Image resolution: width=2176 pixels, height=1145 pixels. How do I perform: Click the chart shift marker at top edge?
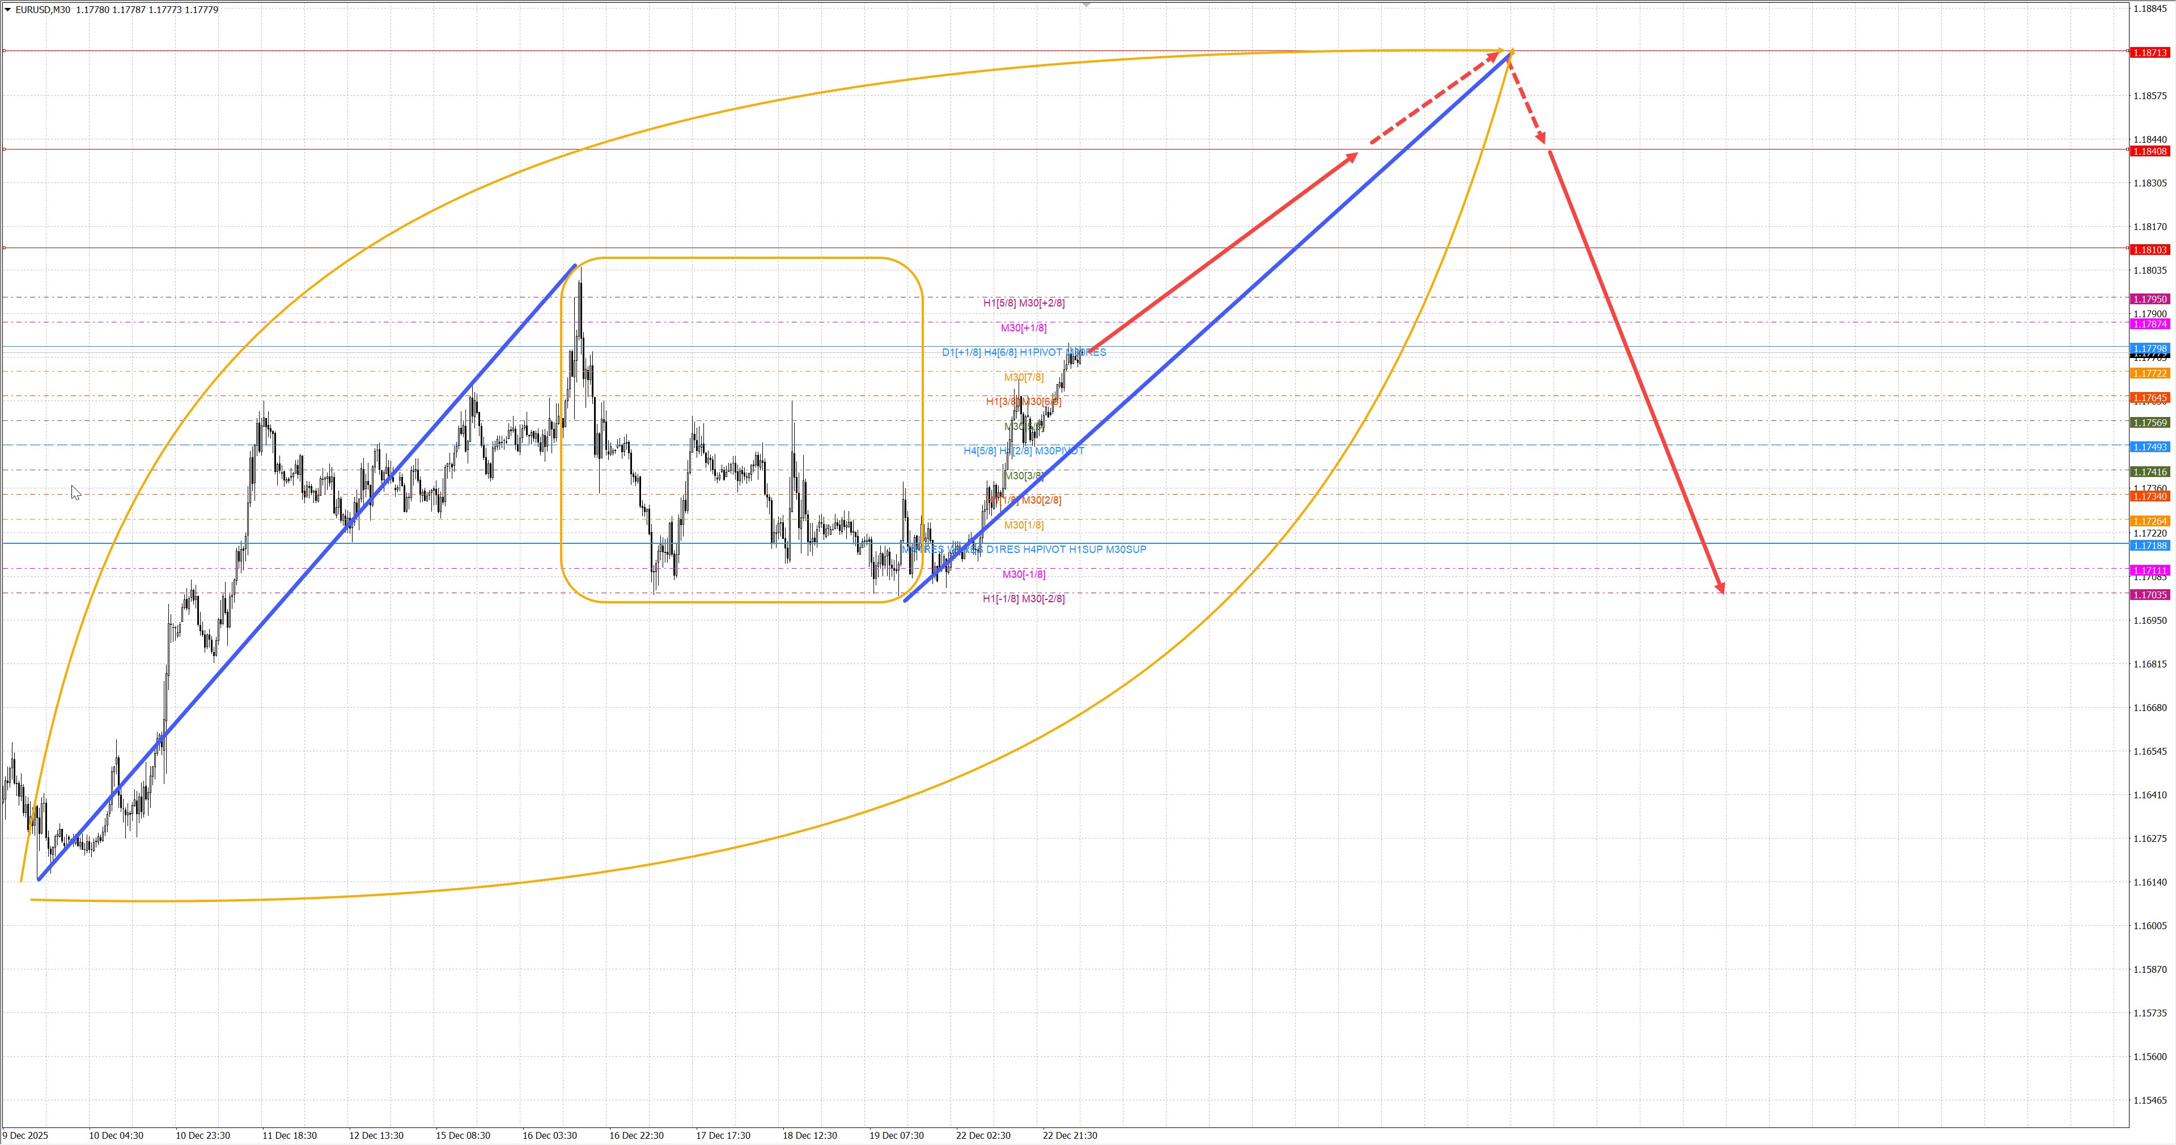click(x=1087, y=5)
